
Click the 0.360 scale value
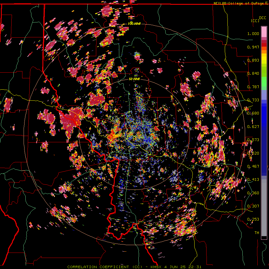(x=253, y=193)
